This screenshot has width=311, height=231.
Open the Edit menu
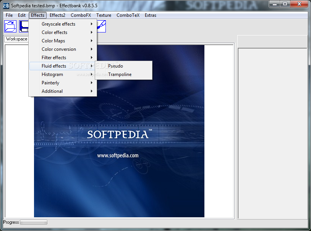(22, 15)
